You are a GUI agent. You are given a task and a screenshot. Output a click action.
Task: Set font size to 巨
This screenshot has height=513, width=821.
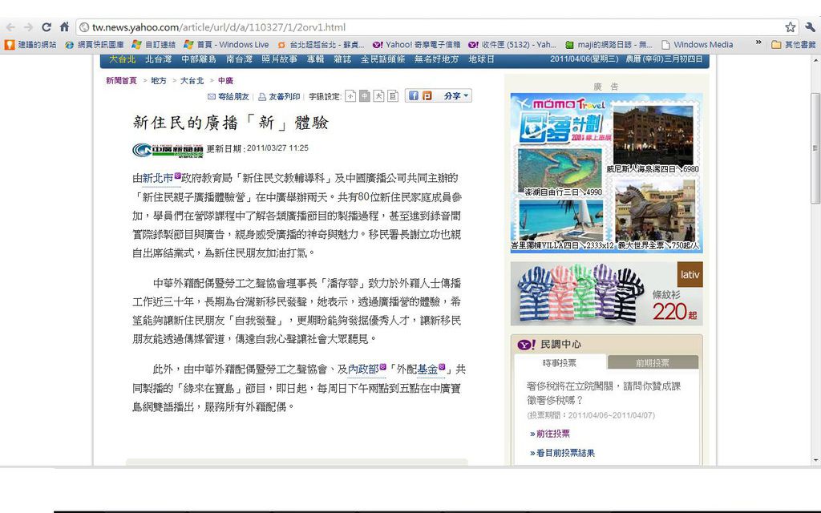pos(393,96)
